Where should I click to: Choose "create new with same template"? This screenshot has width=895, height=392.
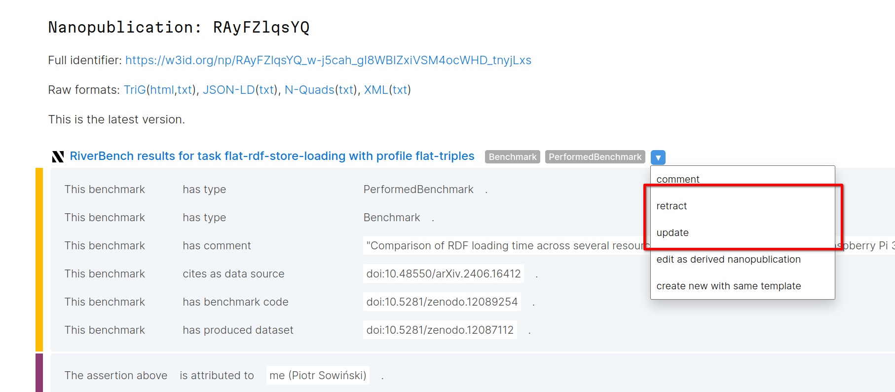tap(729, 285)
